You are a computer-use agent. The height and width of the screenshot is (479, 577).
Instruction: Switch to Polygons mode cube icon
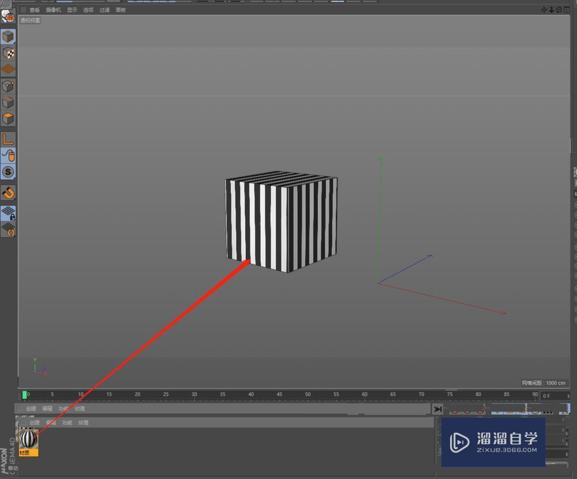click(8, 119)
